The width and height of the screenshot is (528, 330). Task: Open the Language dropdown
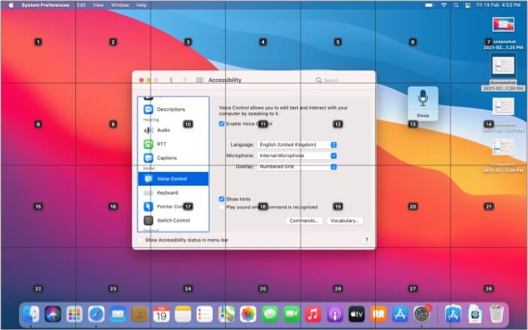tap(297, 144)
